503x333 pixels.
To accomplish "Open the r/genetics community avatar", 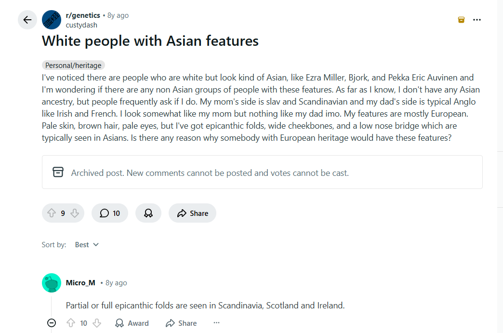I will 52,20.
